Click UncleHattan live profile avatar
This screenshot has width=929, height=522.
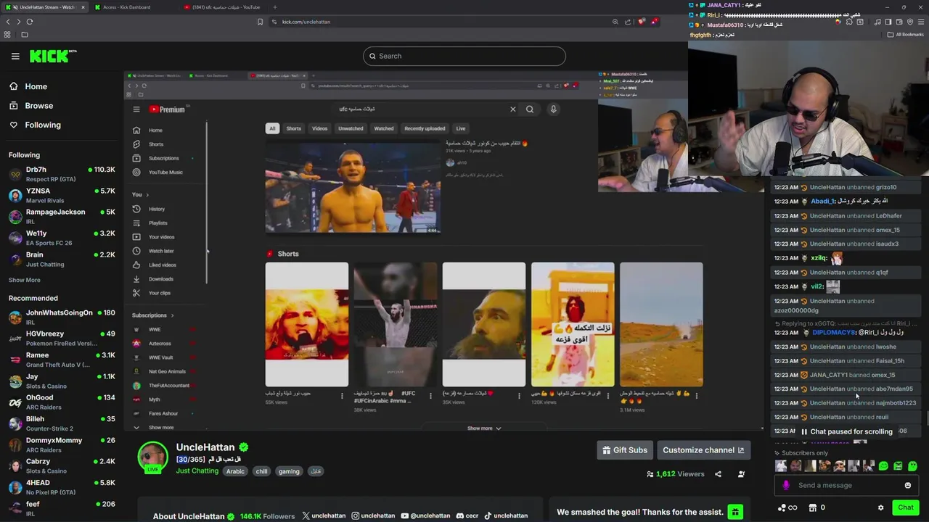pos(152,457)
